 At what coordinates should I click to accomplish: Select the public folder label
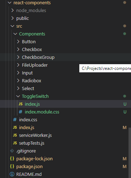(x=22, y=18)
